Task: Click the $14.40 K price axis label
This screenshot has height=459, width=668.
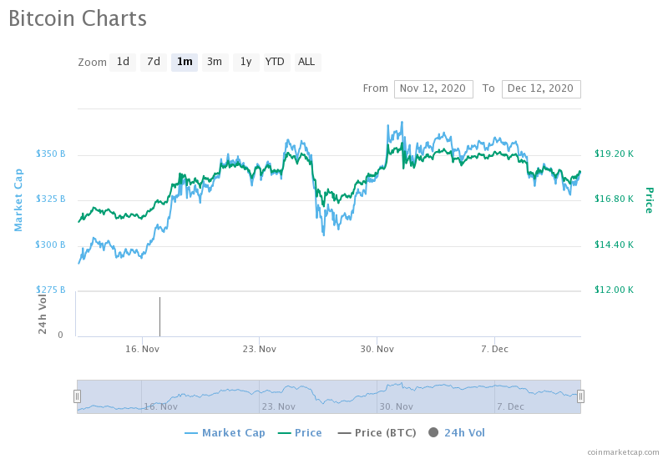Action: 614,245
